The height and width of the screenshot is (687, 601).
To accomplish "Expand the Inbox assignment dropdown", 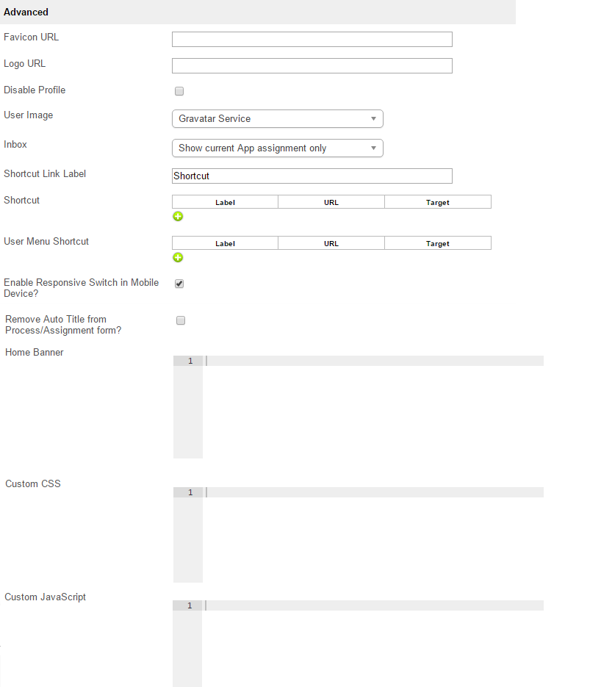I will tap(277, 148).
